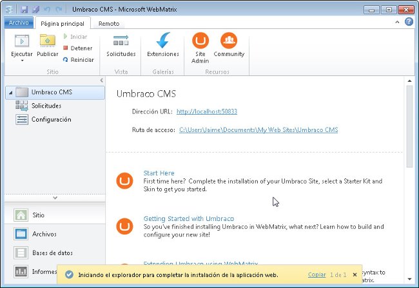Switch to the Sitio workspace
Screen dimensions: 419x288
click(x=55, y=215)
